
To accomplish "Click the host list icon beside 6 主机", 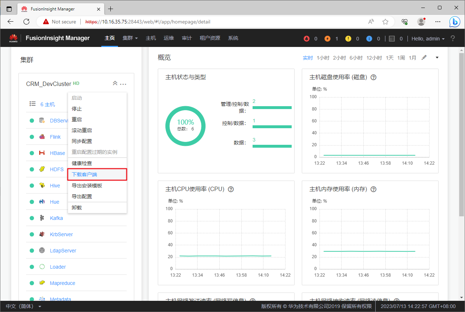I will [x=33, y=104].
